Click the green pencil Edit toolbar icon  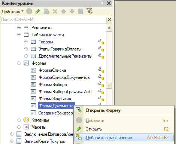pos(38,11)
